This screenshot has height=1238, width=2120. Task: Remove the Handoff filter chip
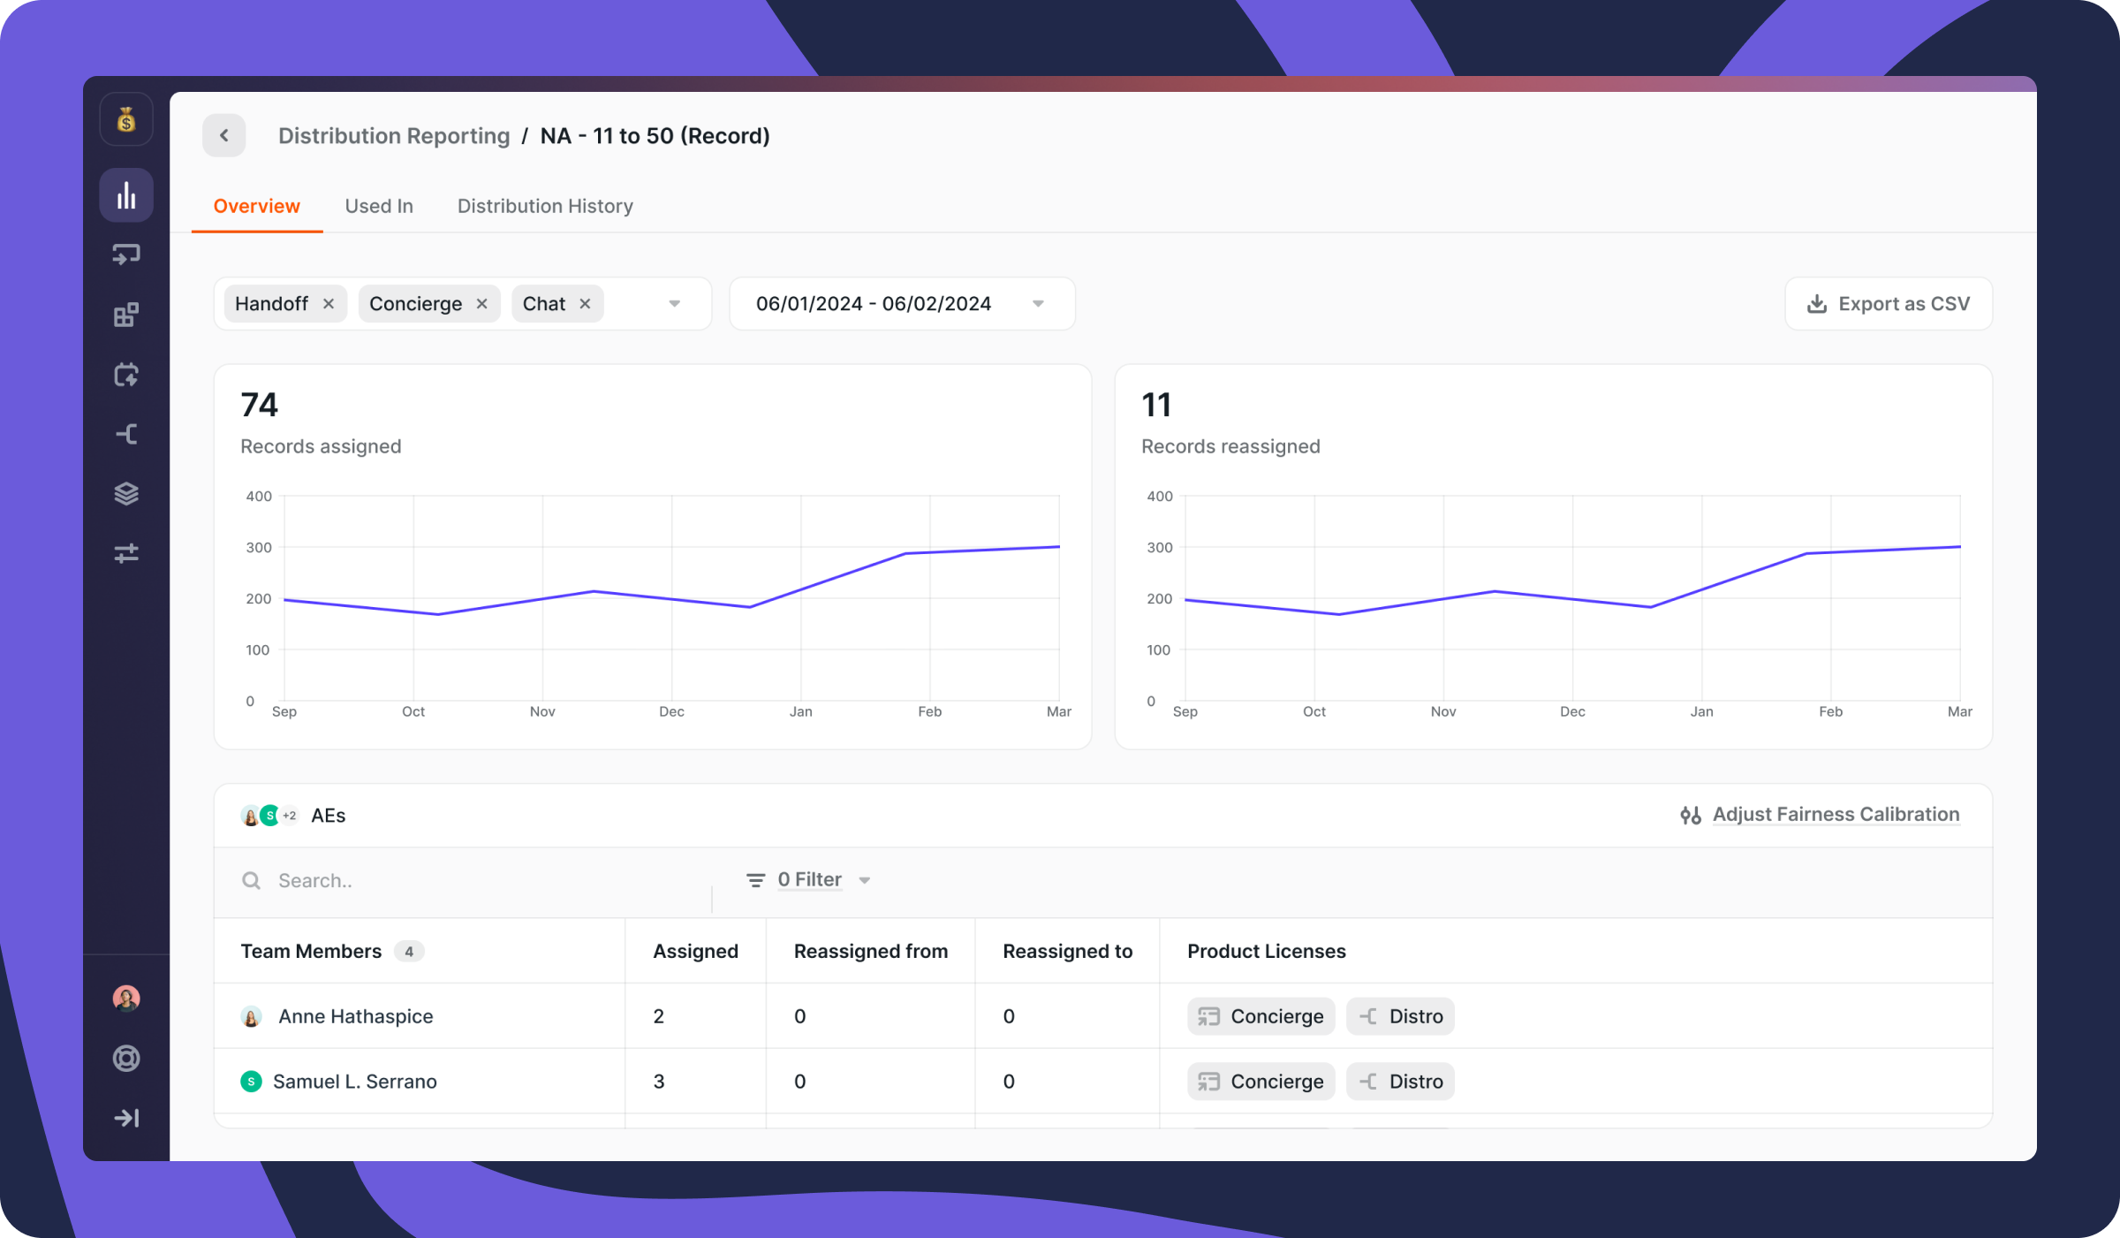point(329,304)
